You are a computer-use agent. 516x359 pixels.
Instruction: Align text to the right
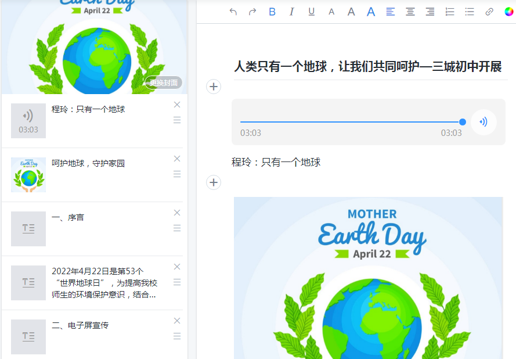[x=430, y=12]
